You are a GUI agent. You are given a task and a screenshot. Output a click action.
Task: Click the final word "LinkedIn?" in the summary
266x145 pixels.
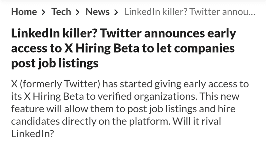[32, 133]
